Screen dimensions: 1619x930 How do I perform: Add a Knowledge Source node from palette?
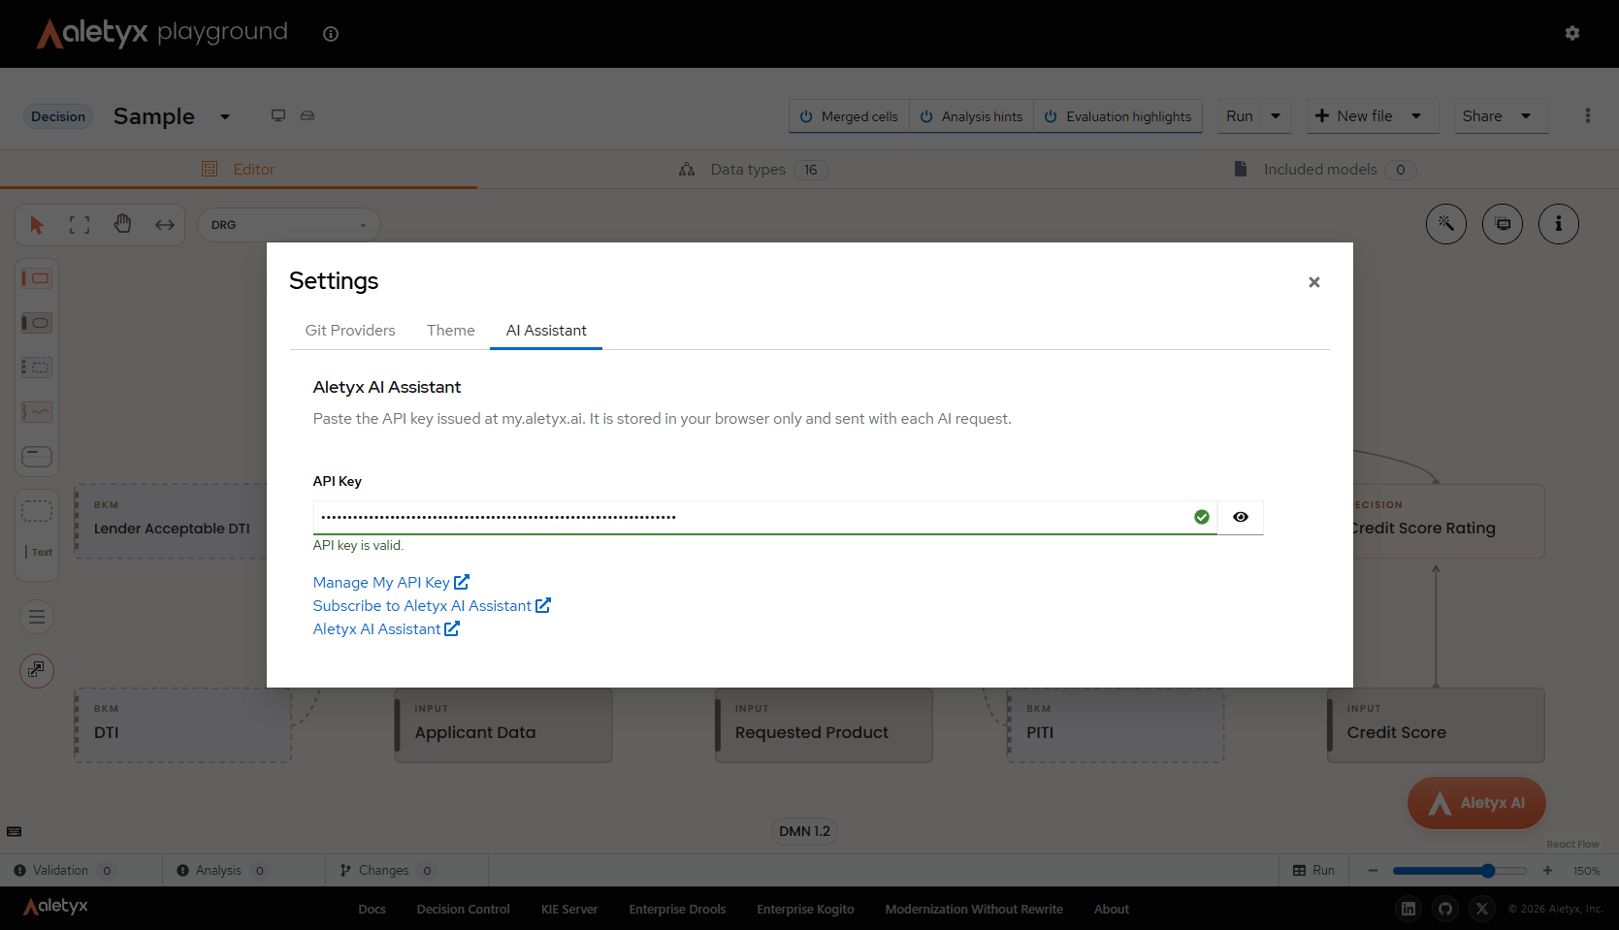[x=37, y=412]
